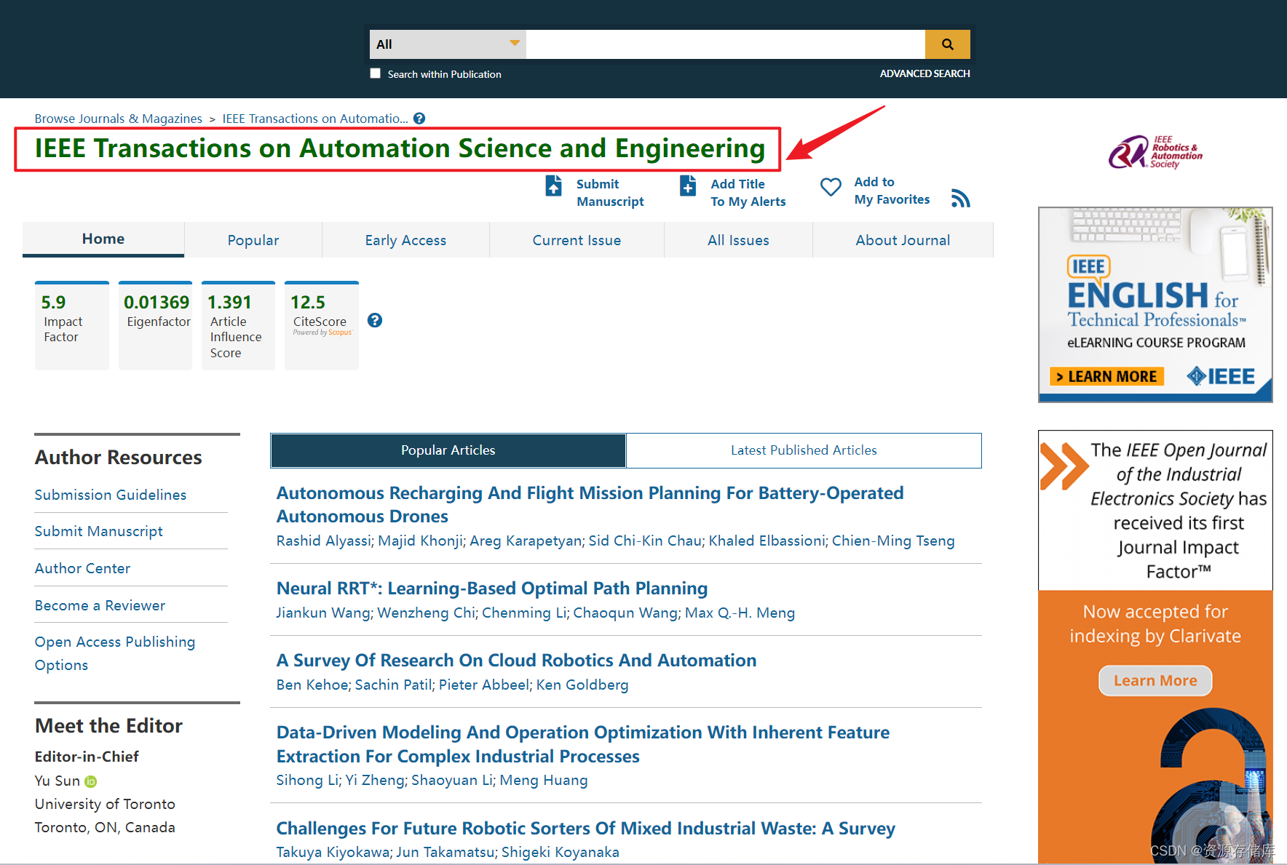Open the About Journal tab
Viewport: 1287px width, 865px height.
click(903, 240)
